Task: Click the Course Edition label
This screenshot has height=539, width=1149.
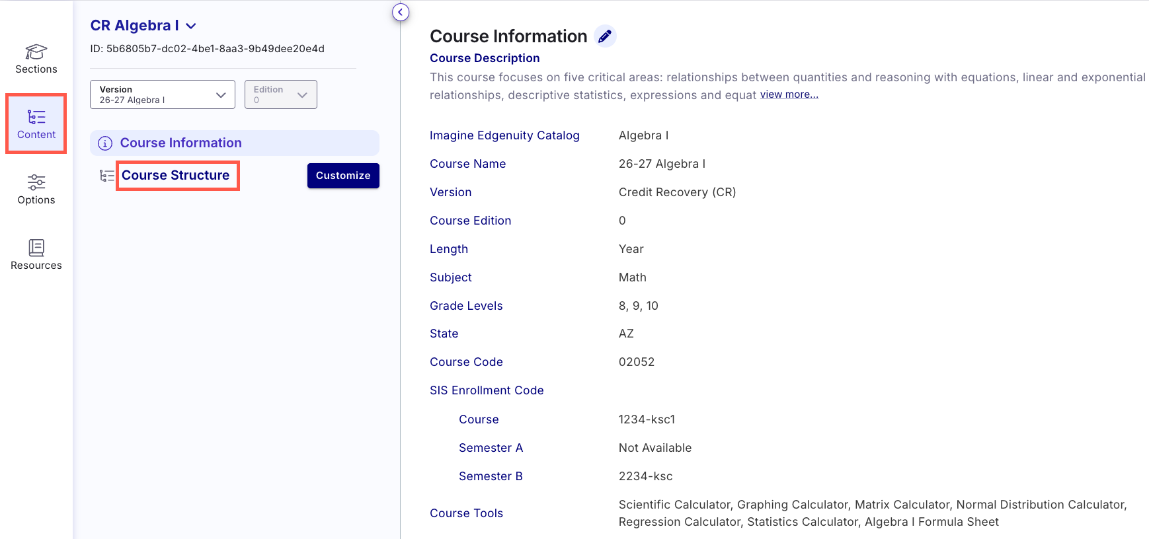Action: pos(471,221)
